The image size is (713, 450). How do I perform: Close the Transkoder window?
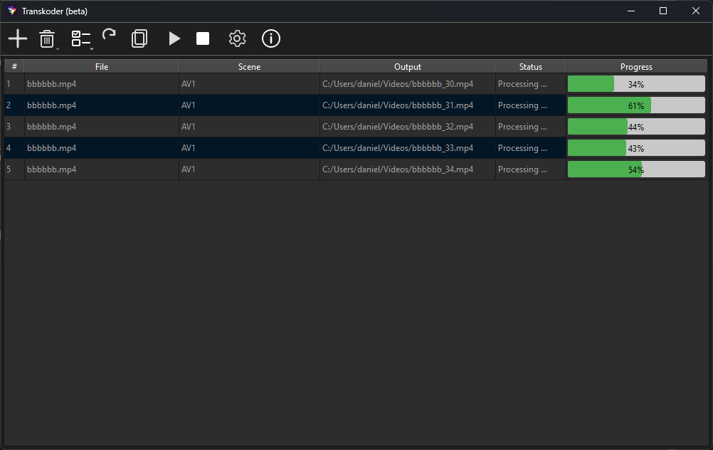coord(696,11)
